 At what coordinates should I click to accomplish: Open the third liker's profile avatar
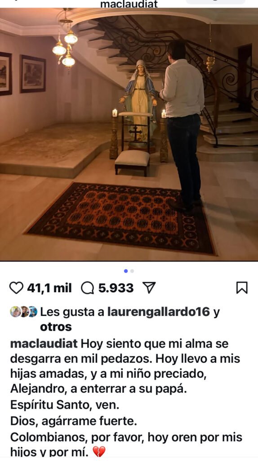pos(32,312)
